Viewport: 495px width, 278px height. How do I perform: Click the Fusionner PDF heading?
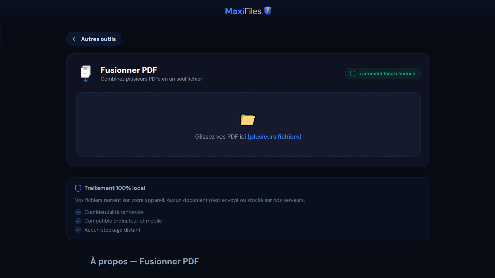(x=129, y=70)
